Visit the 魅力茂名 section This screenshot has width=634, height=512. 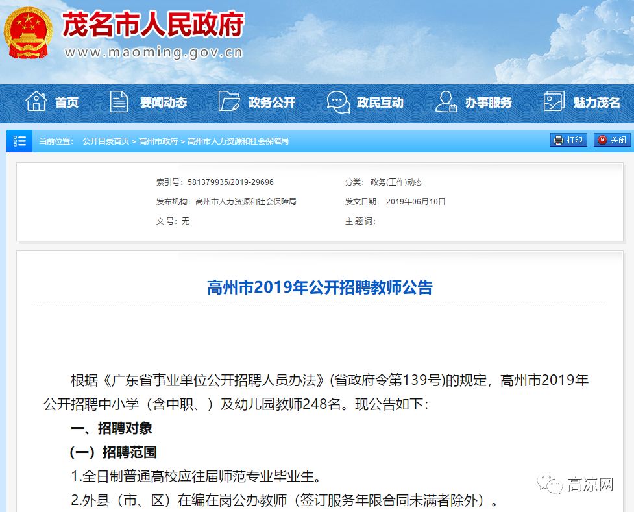point(596,103)
